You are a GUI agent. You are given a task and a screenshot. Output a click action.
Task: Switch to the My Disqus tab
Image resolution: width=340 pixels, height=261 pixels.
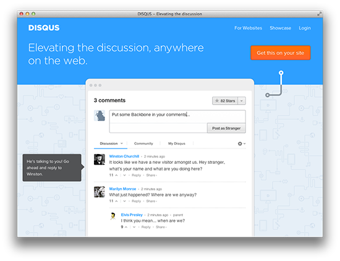[177, 143]
